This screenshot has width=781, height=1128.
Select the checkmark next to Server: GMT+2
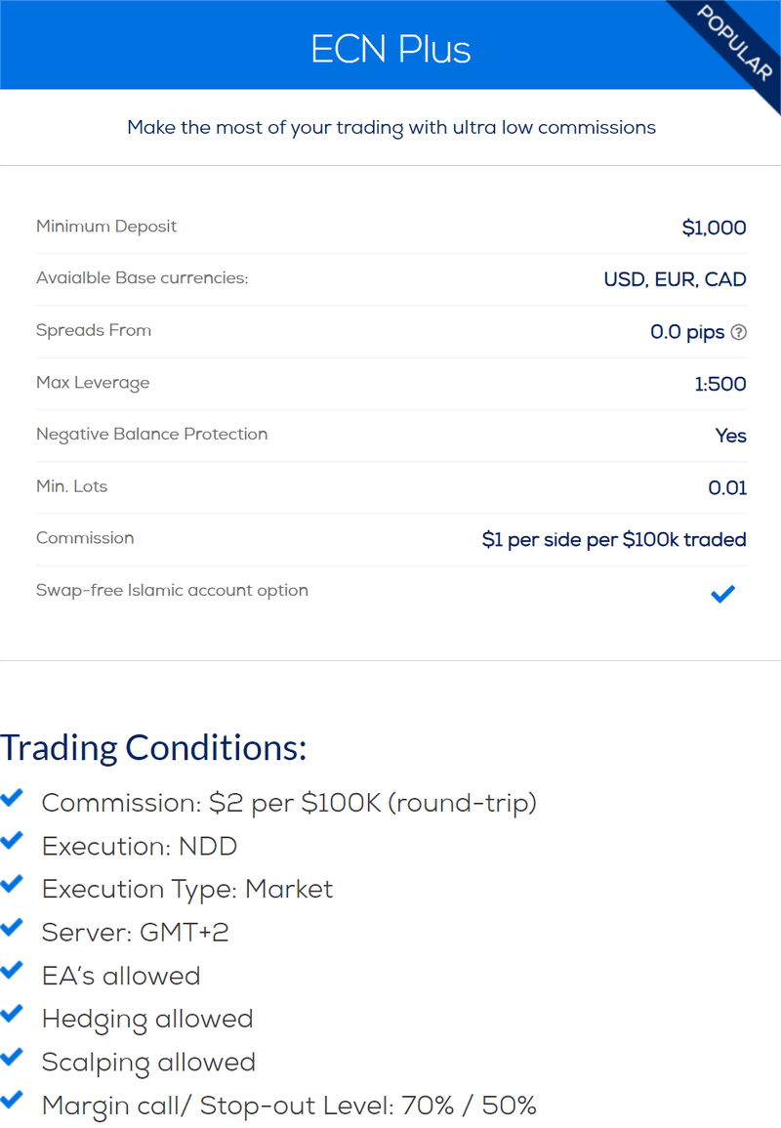click(x=13, y=927)
